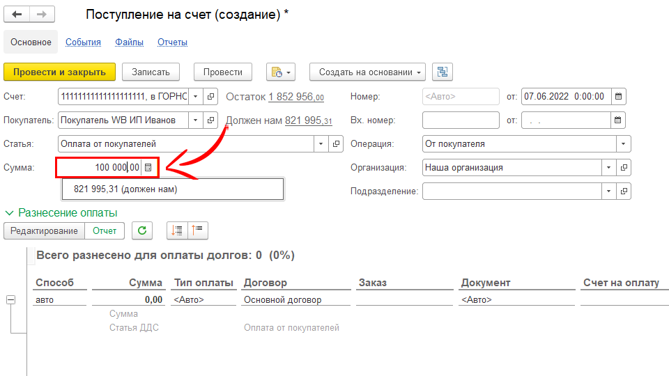Switch to the События tab
Screen dimensions: 669x376
tap(83, 42)
